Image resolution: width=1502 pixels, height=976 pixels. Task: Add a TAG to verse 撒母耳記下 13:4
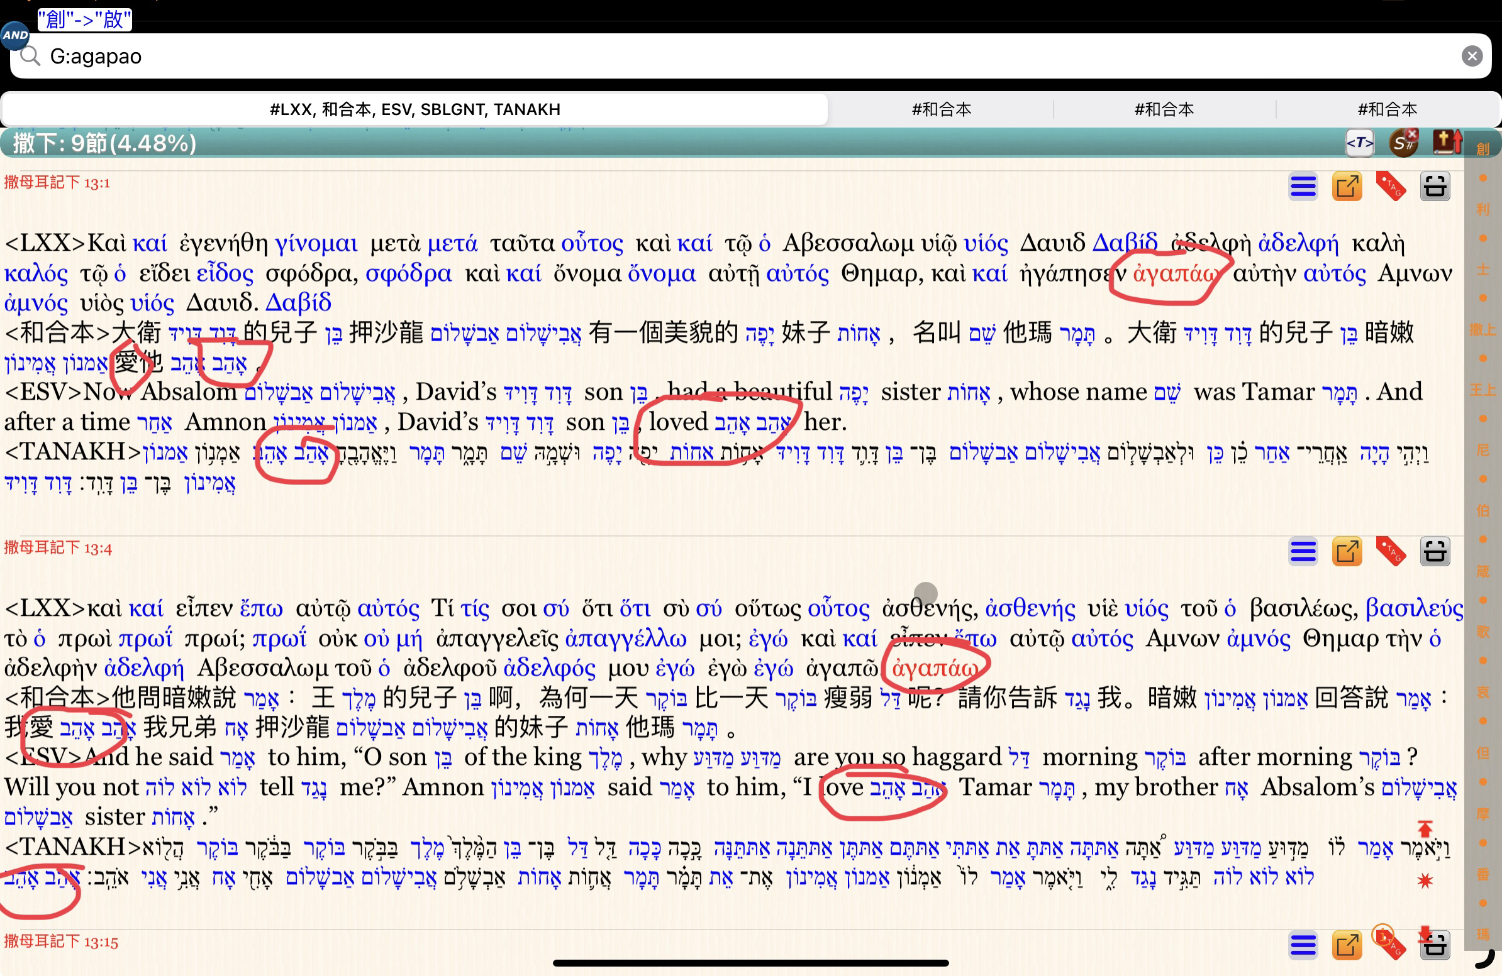click(x=1391, y=552)
